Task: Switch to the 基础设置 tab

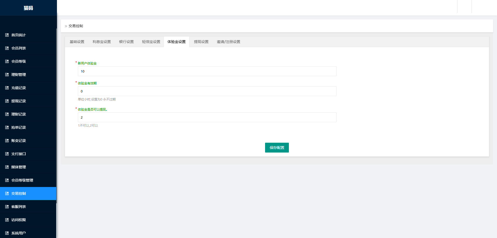Action: 77,42
